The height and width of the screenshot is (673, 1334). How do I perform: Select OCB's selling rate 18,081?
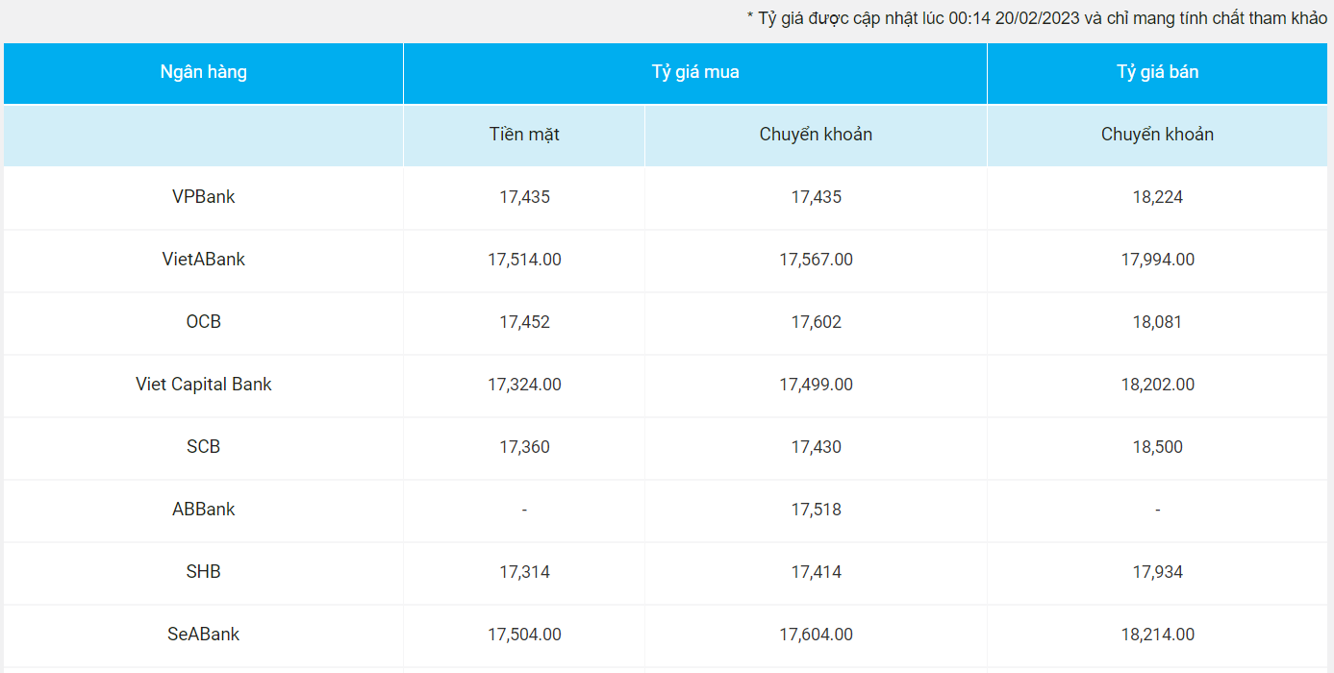[1157, 322]
